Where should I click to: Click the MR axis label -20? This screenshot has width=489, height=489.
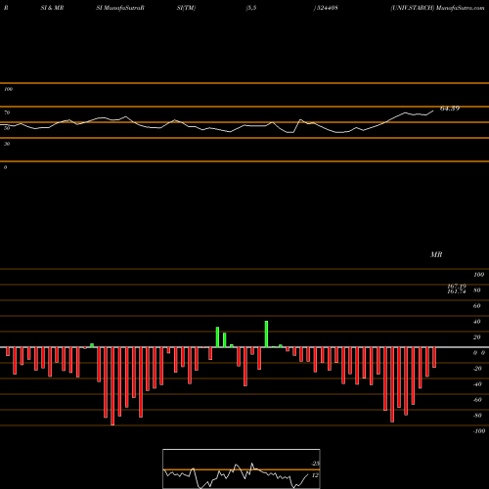[x=477, y=369]
